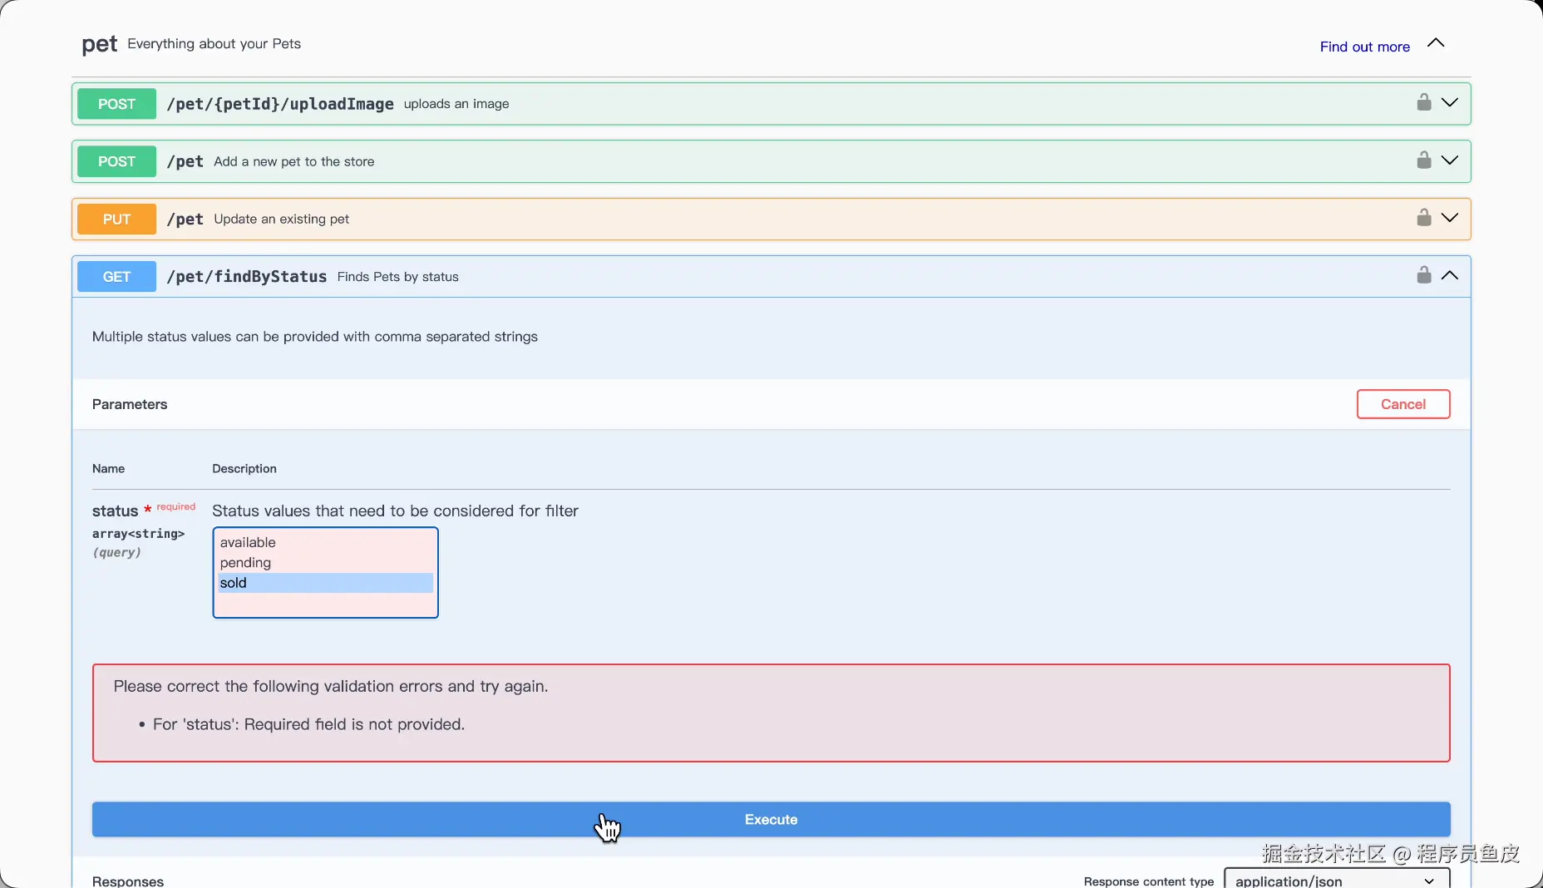Select 'available' status option
This screenshot has height=888, width=1543.
(x=248, y=542)
